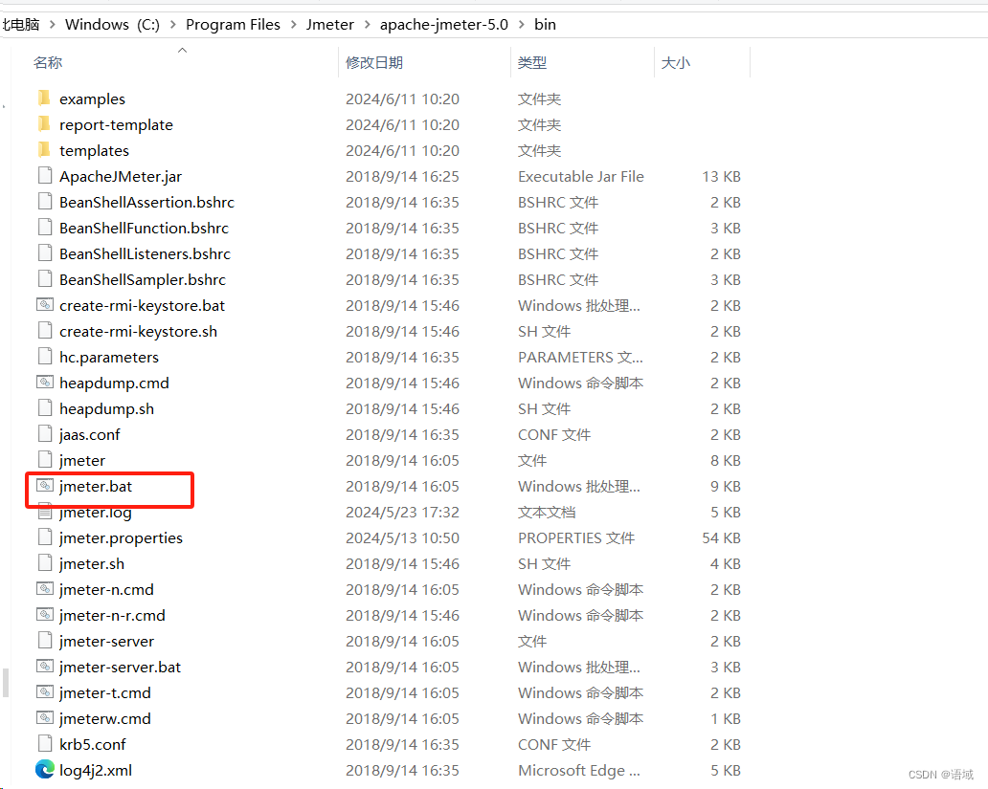
Task: Select the templates folder icon
Action: [x=44, y=150]
